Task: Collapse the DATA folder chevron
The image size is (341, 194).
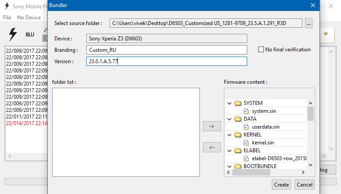Action: coord(229,119)
